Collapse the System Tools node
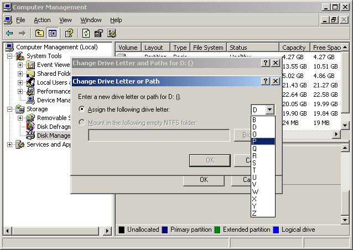Image resolution: width=353 pixels, height=250 pixels. [9, 56]
